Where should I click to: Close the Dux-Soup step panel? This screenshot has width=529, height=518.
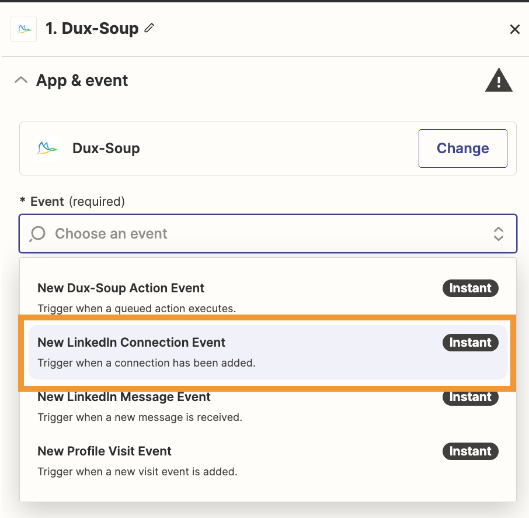[x=514, y=29]
